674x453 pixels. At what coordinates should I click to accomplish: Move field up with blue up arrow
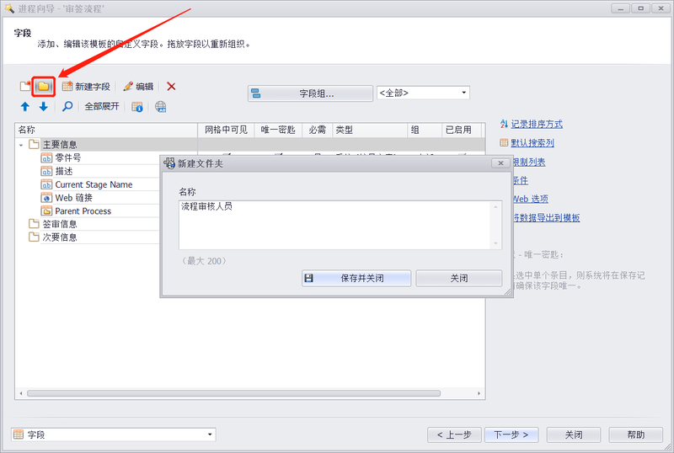point(25,107)
